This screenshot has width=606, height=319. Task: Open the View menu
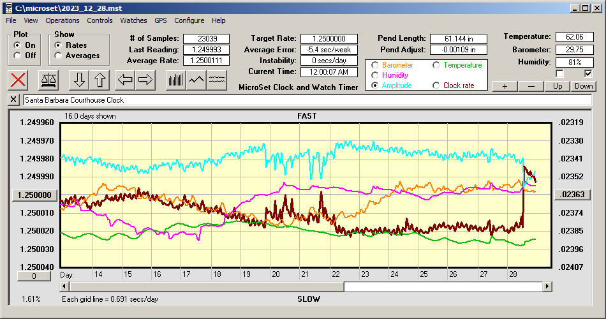point(31,20)
